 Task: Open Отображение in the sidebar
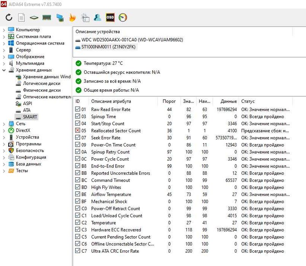click(30, 57)
